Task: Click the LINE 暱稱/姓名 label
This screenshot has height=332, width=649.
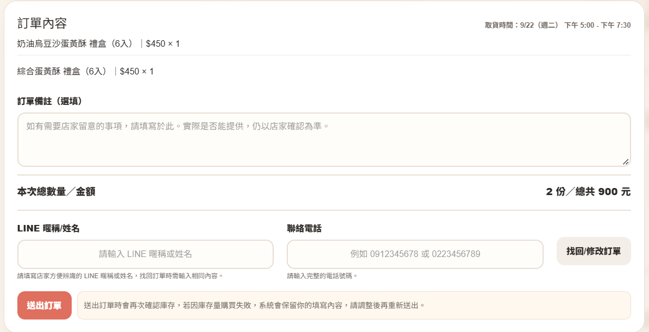Action: point(48,229)
